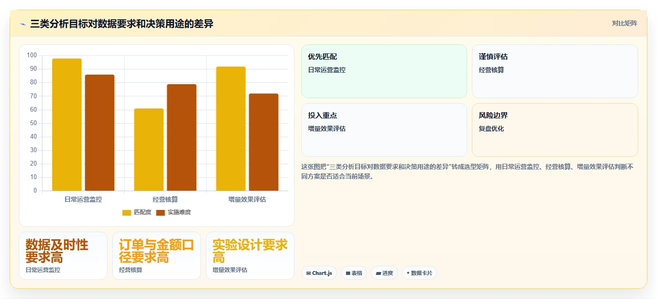This screenshot has height=299, width=657.
Task: Click the 数据及时性要求高 stat card
Action: pos(63,256)
